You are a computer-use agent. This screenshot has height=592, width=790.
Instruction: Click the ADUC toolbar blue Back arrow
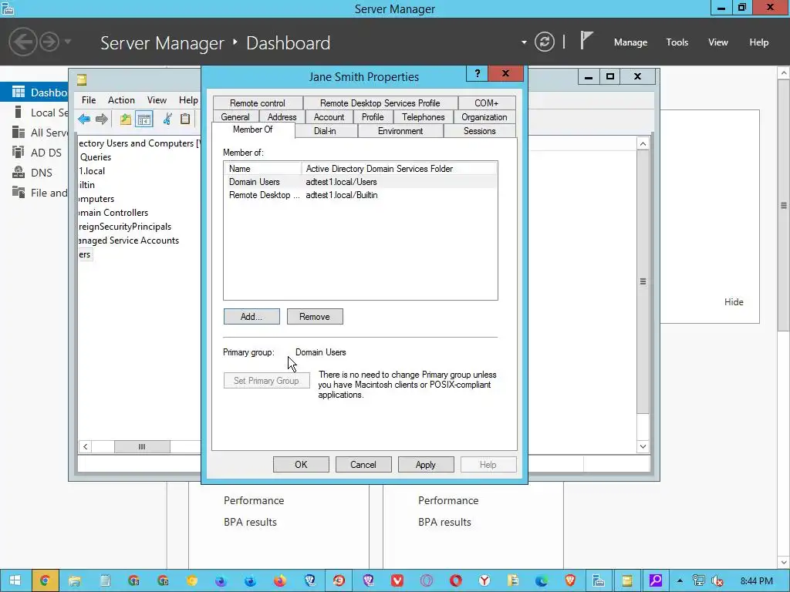click(x=84, y=119)
